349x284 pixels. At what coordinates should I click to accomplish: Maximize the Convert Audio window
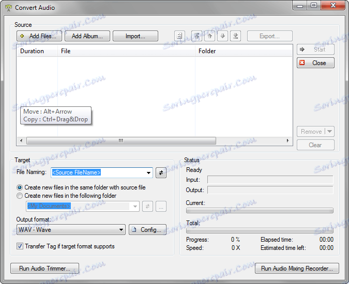(314, 6)
